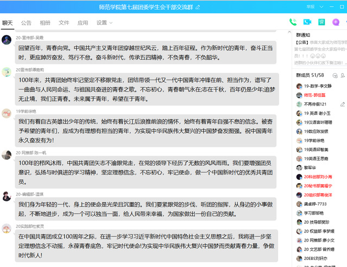Image resolution: width=347 pixels, height=267 pixels.
Task: Click avatar of member 20组织部蒋俊洋
Action: click(299, 195)
